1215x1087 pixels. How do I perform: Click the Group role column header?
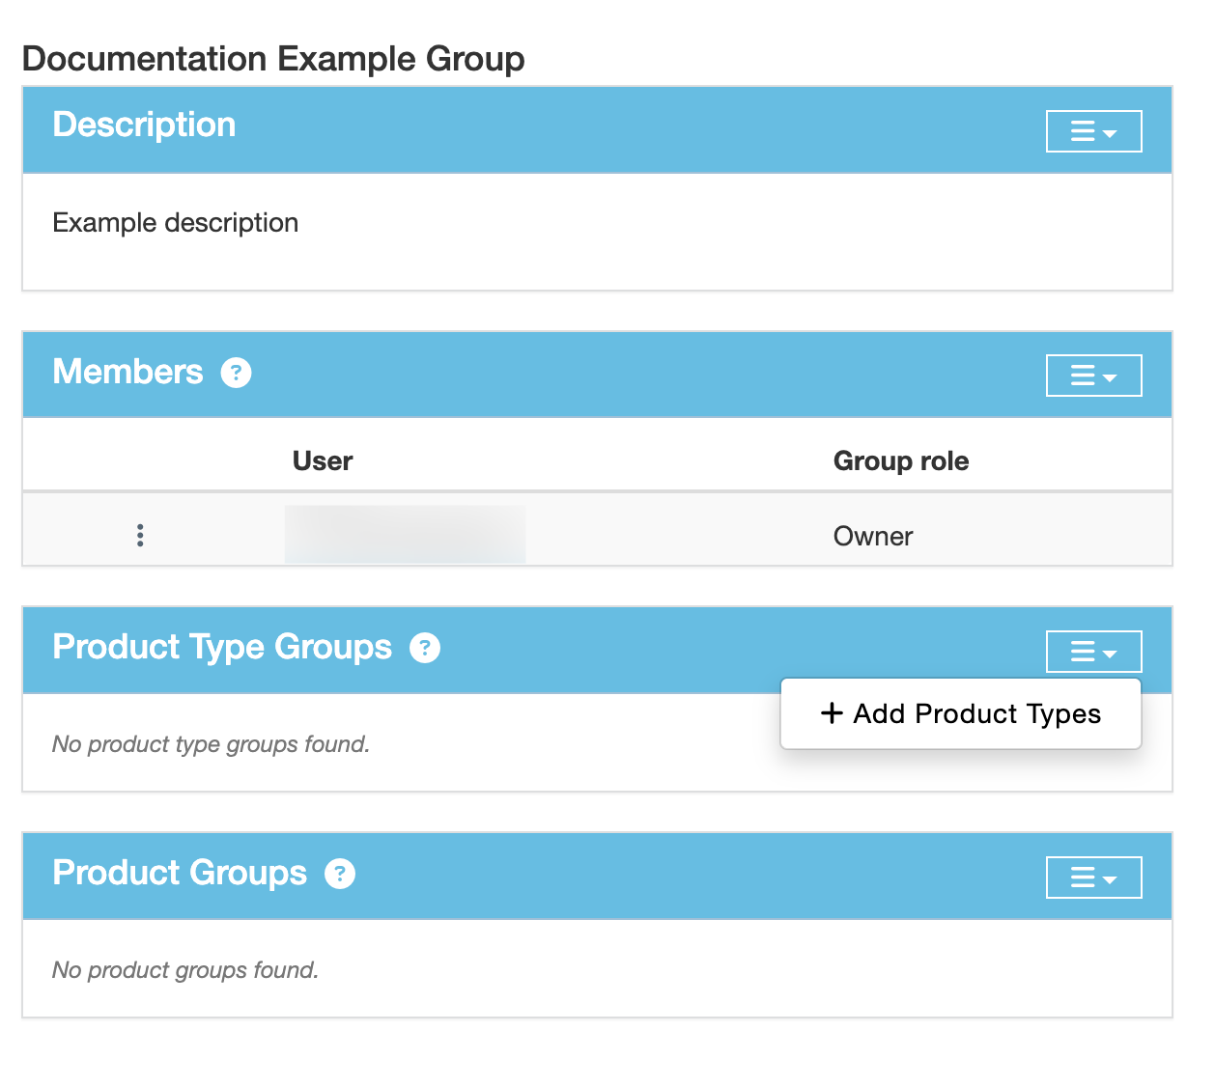(900, 461)
